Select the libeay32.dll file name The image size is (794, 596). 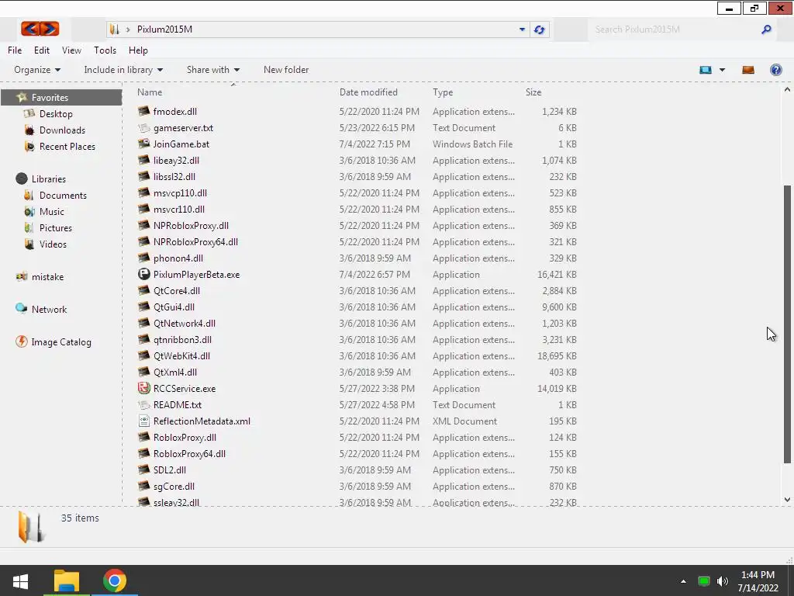[x=176, y=160]
